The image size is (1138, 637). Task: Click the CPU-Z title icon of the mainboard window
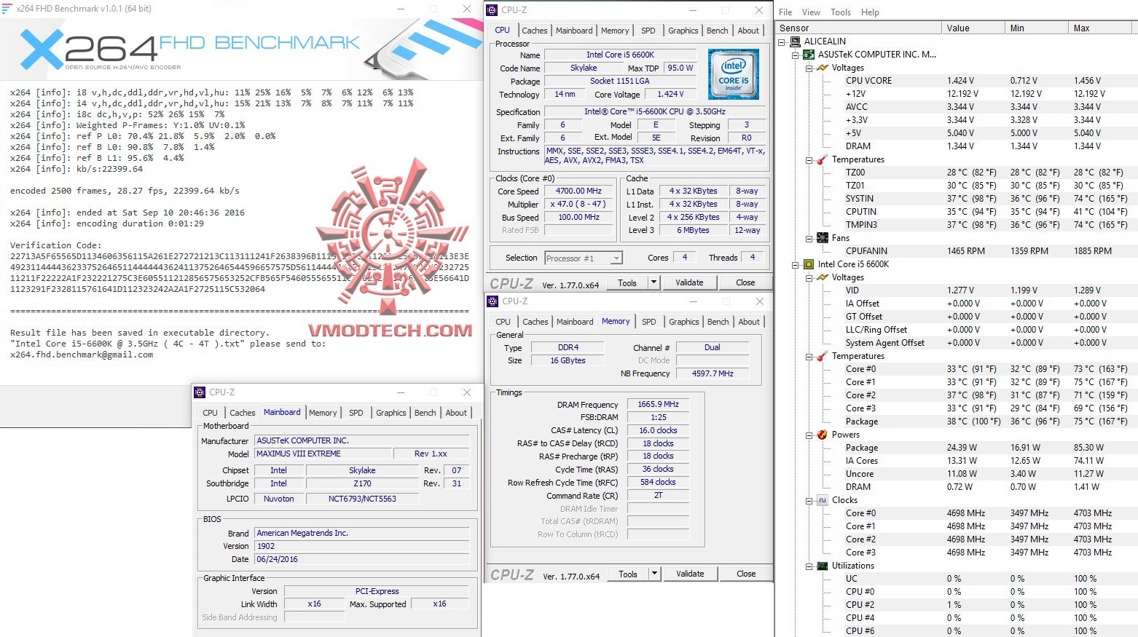click(200, 392)
